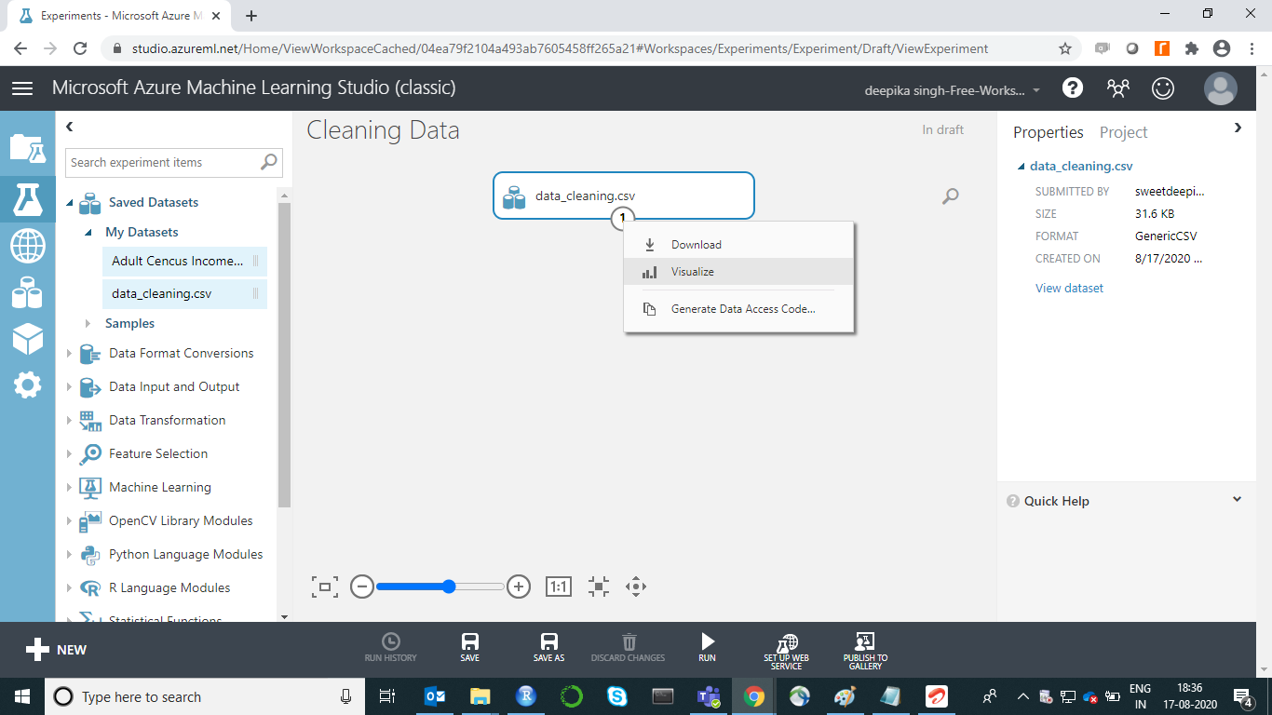Open the user account avatar
Screen dimensions: 1272x715
tap(1220, 88)
